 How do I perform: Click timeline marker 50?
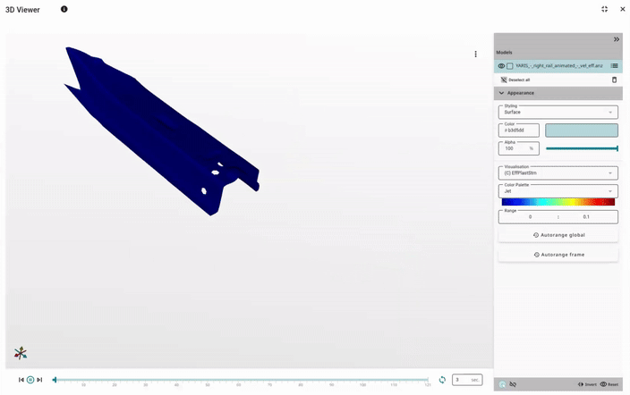[208, 384]
